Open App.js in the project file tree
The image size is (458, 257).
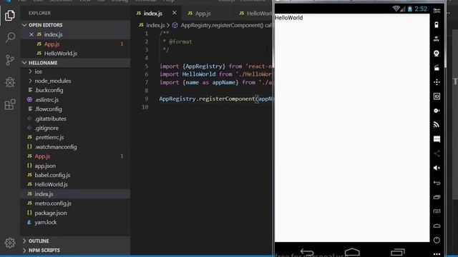tap(76, 156)
